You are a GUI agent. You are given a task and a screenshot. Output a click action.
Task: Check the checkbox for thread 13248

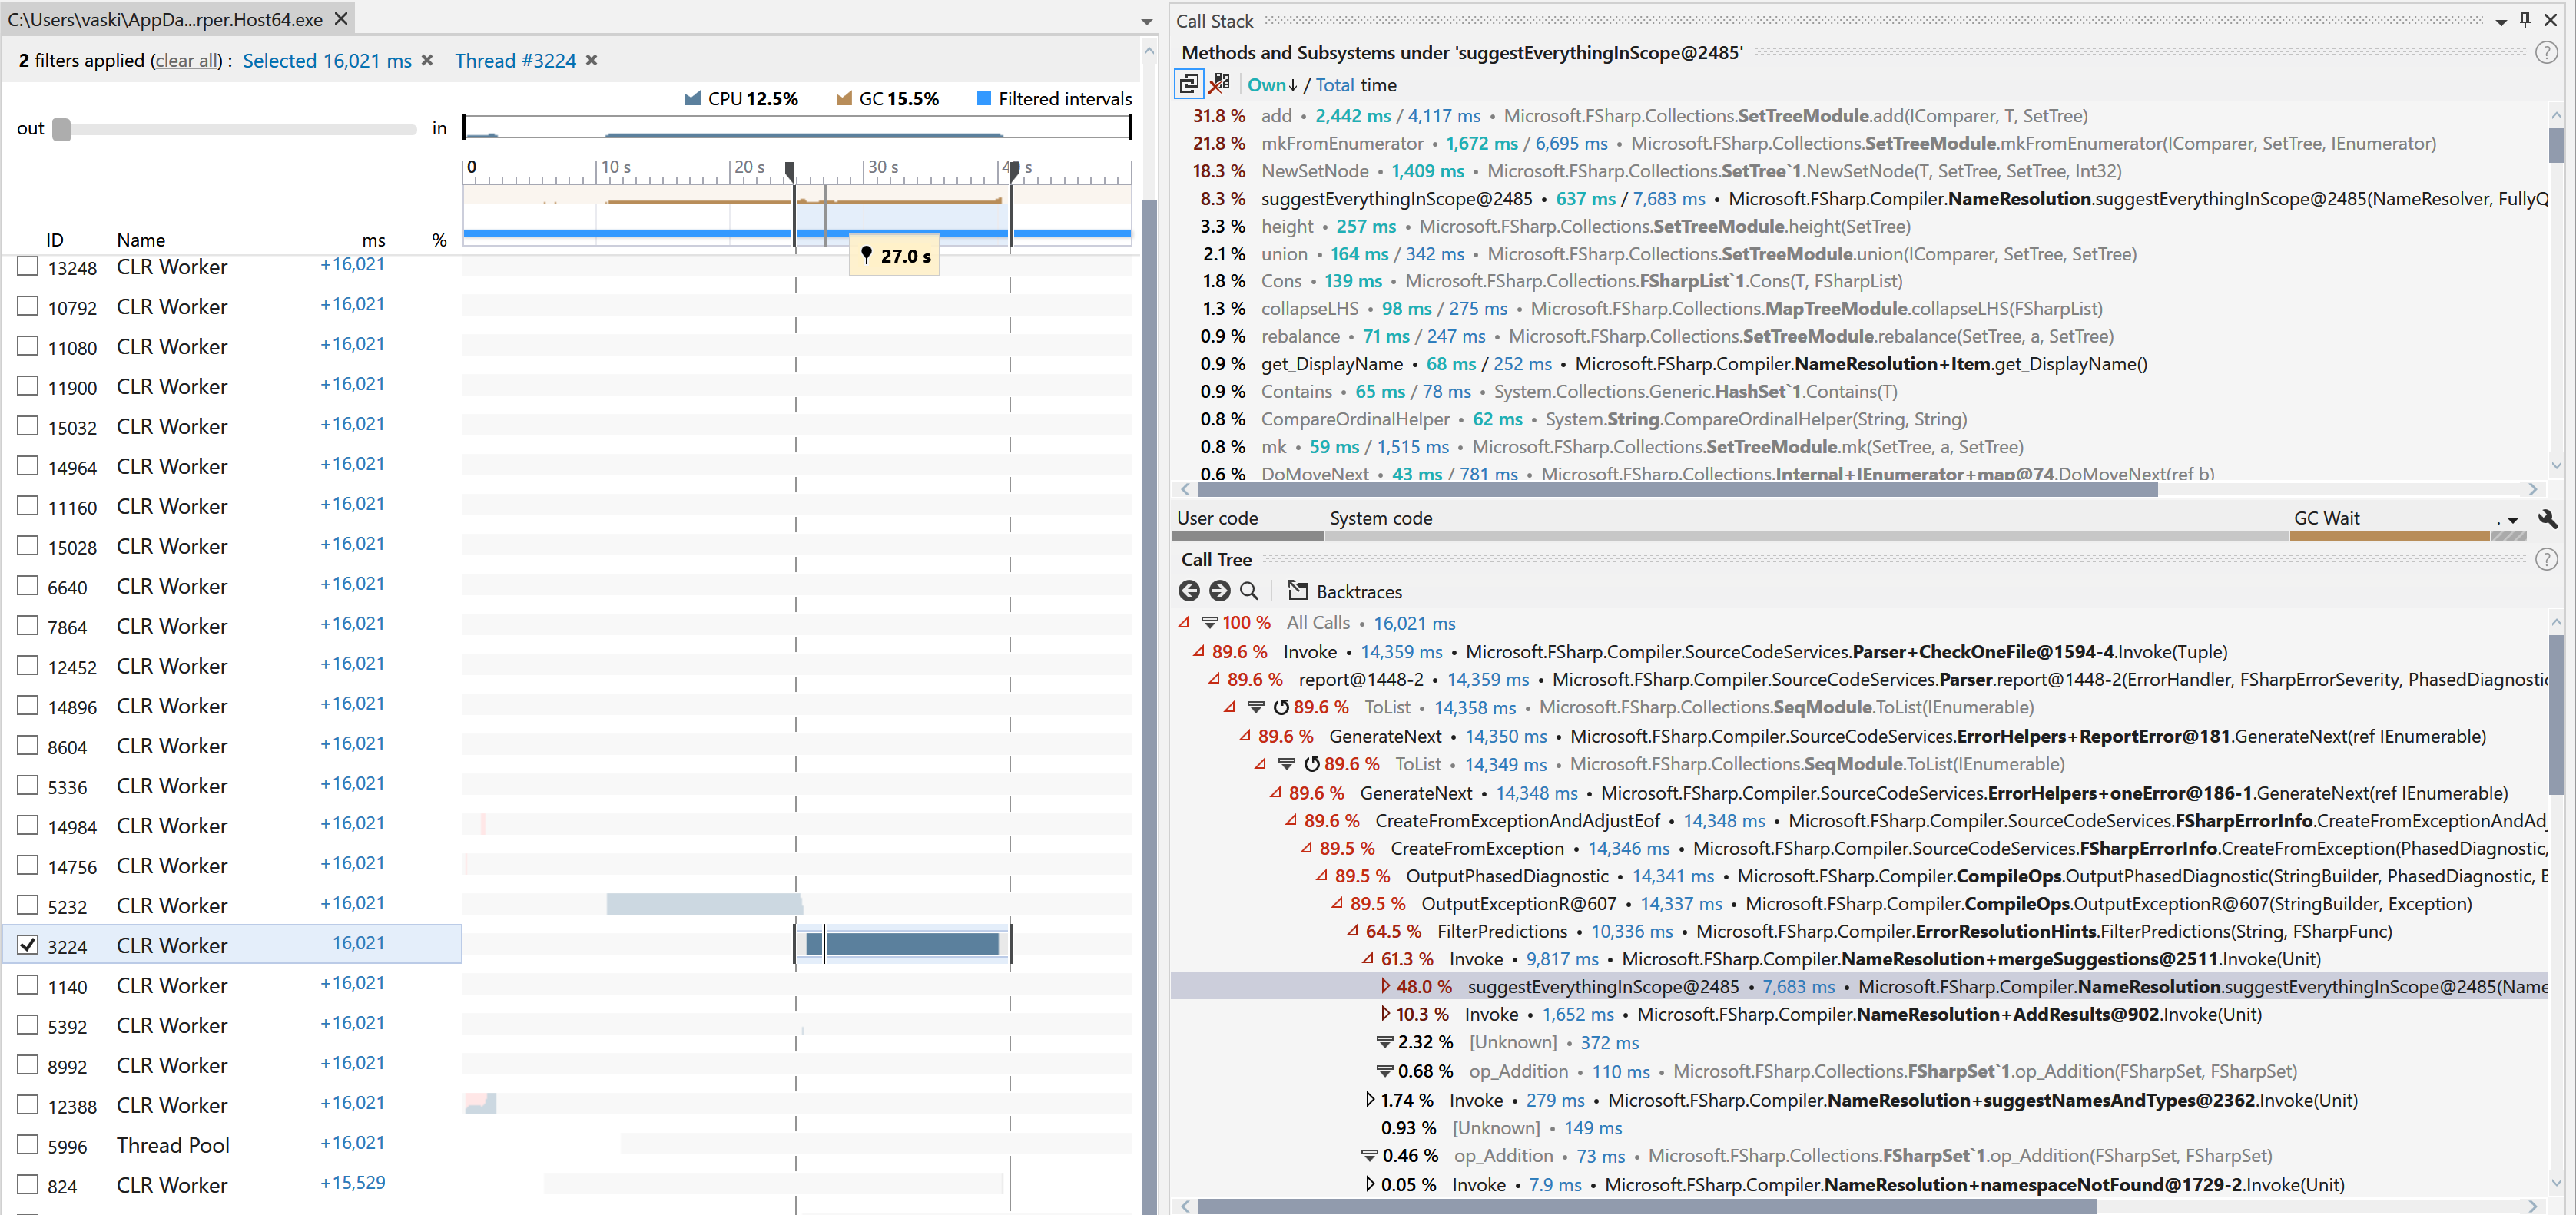tap(27, 264)
